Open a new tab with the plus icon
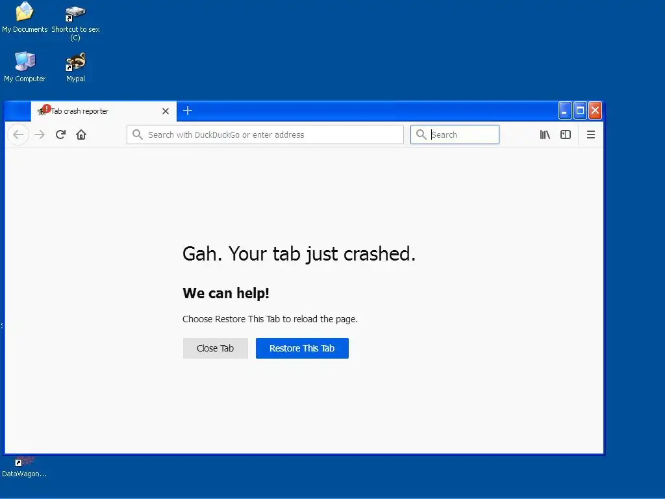 (188, 110)
